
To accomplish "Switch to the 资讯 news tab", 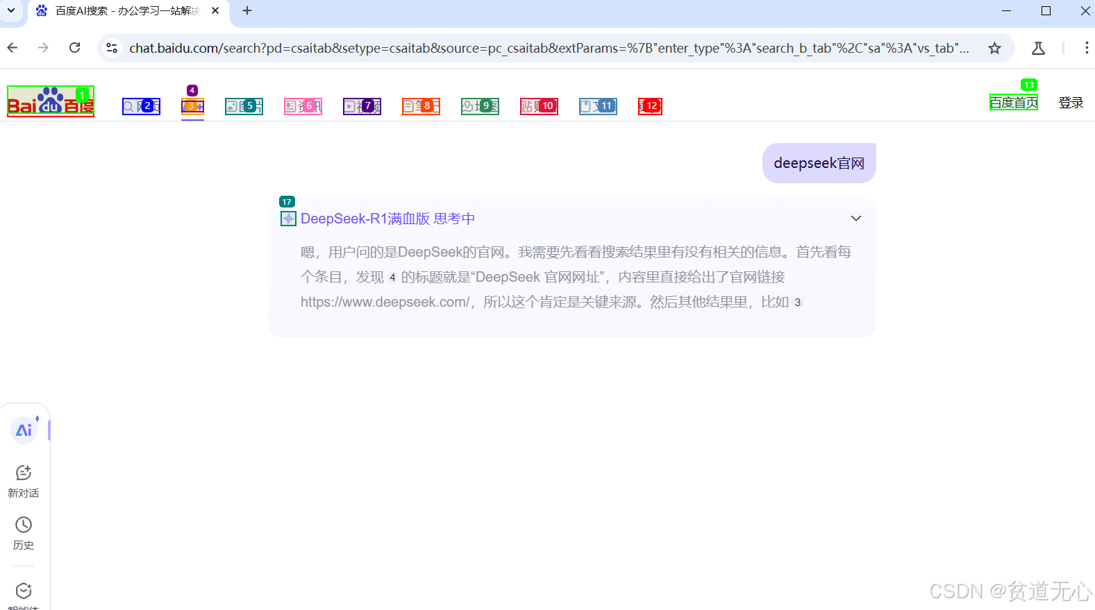I will 303,106.
